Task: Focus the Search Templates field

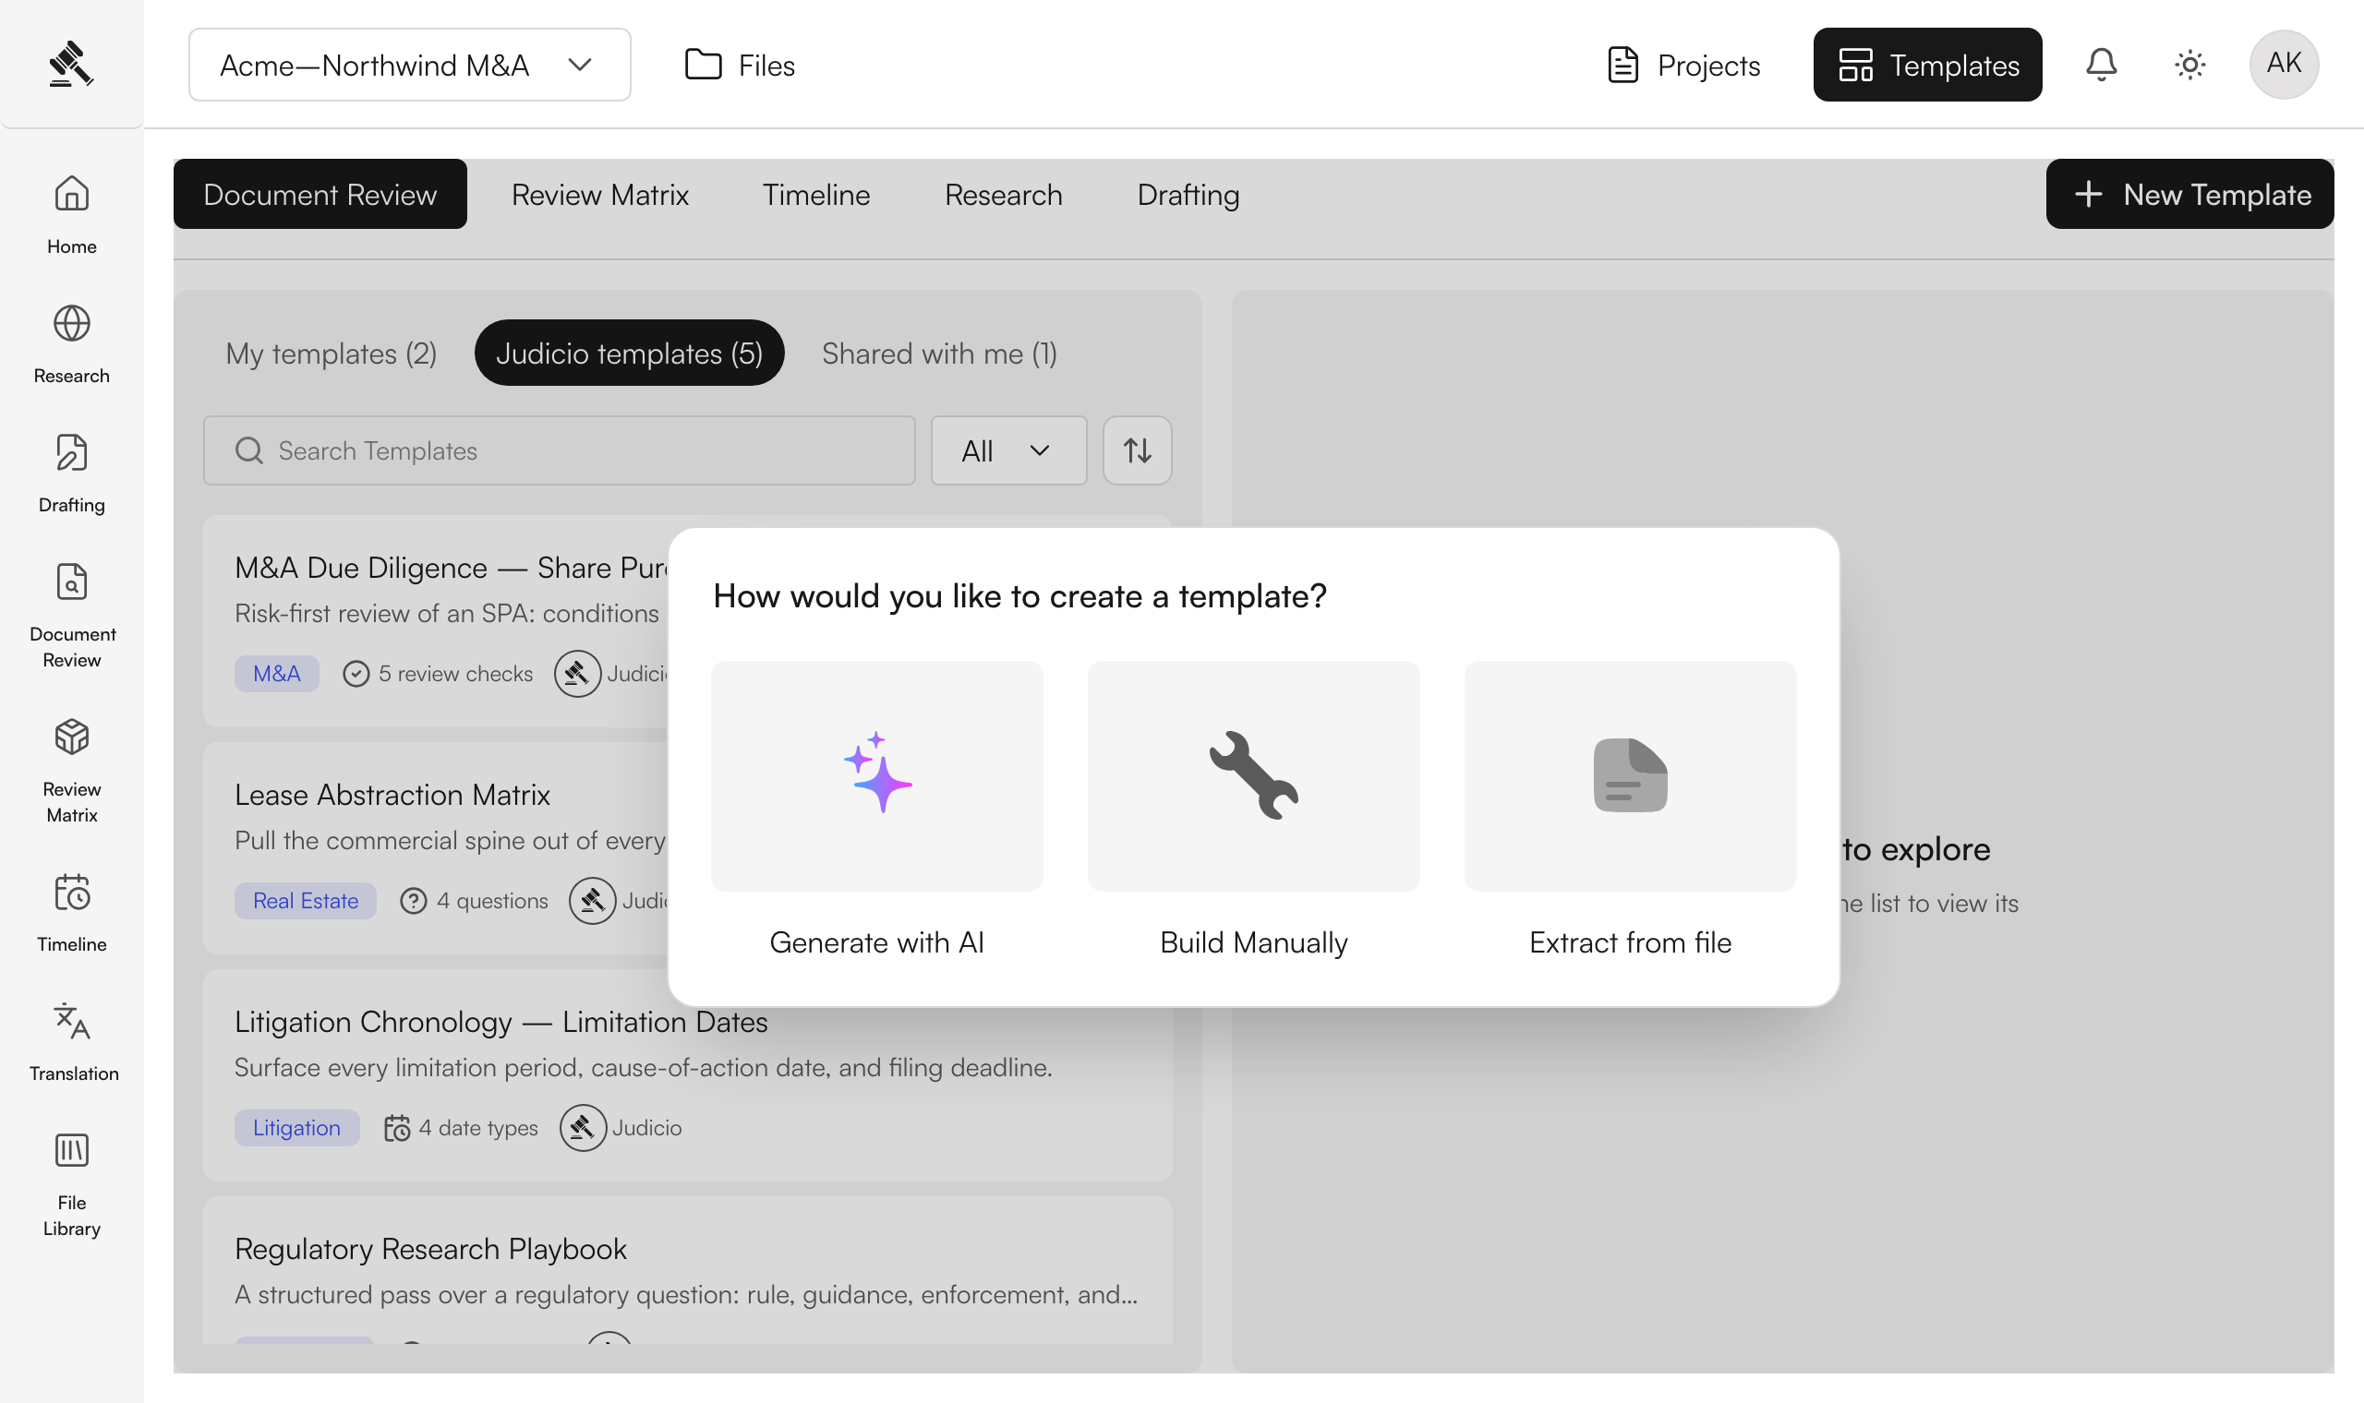Action: (559, 451)
